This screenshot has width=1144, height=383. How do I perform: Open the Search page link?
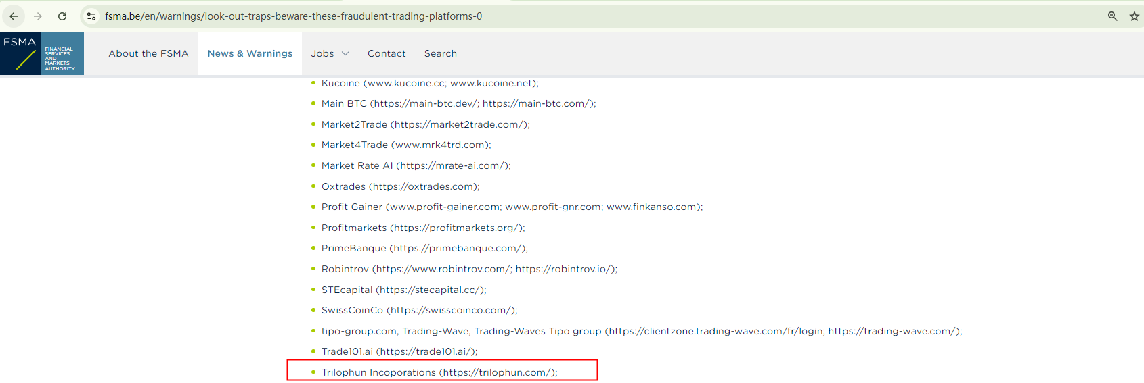point(441,53)
